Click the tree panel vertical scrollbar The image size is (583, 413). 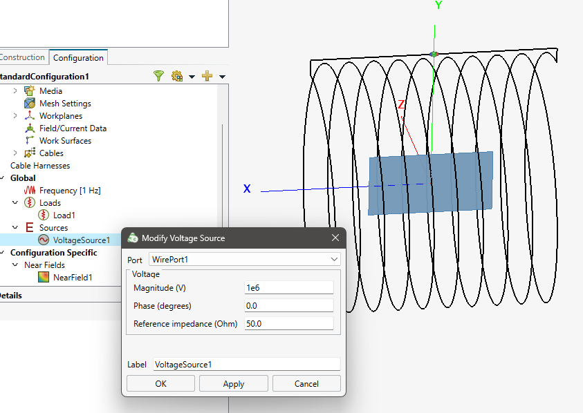tap(223, 175)
